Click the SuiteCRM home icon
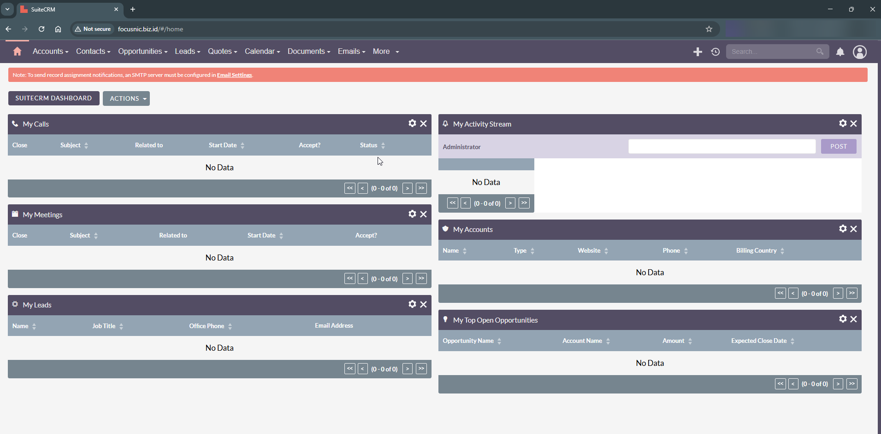This screenshot has height=434, width=881. pyautogui.click(x=18, y=52)
